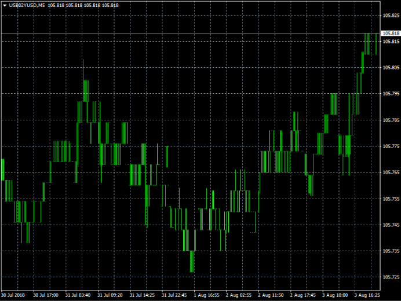Screen dimensions: 401x301
Task: Select the 3 Aug 10:00 time label
Action: (x=335, y=295)
